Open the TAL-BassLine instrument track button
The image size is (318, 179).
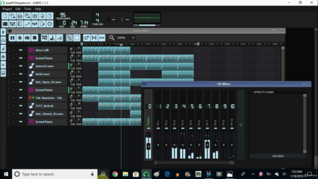click(x=47, y=98)
